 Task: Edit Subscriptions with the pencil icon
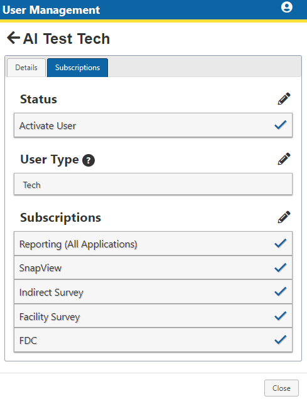pos(284,217)
